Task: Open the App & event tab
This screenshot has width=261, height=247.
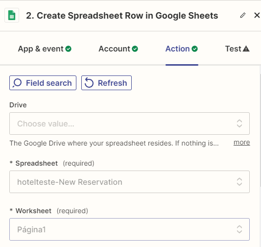Action: coord(45,49)
